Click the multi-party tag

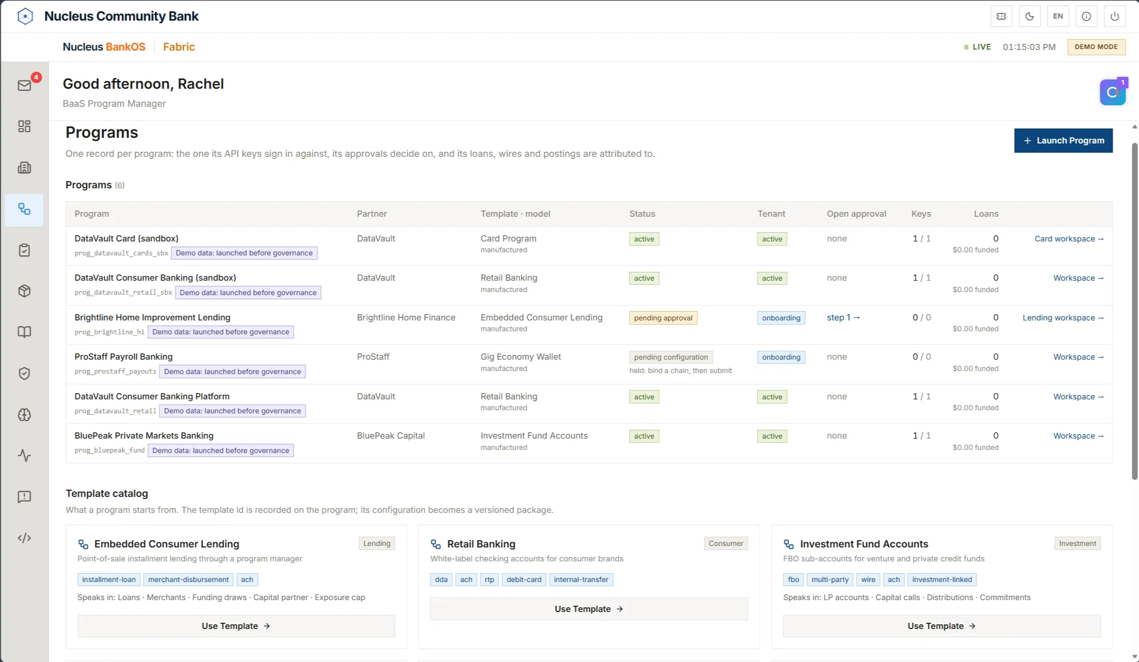click(x=830, y=579)
